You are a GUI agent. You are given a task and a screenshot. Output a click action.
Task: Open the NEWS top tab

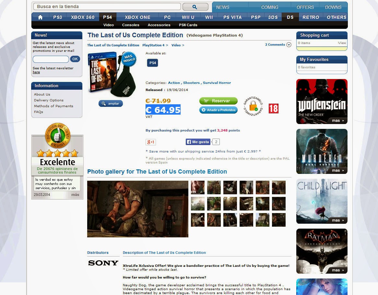pyautogui.click(x=222, y=7)
